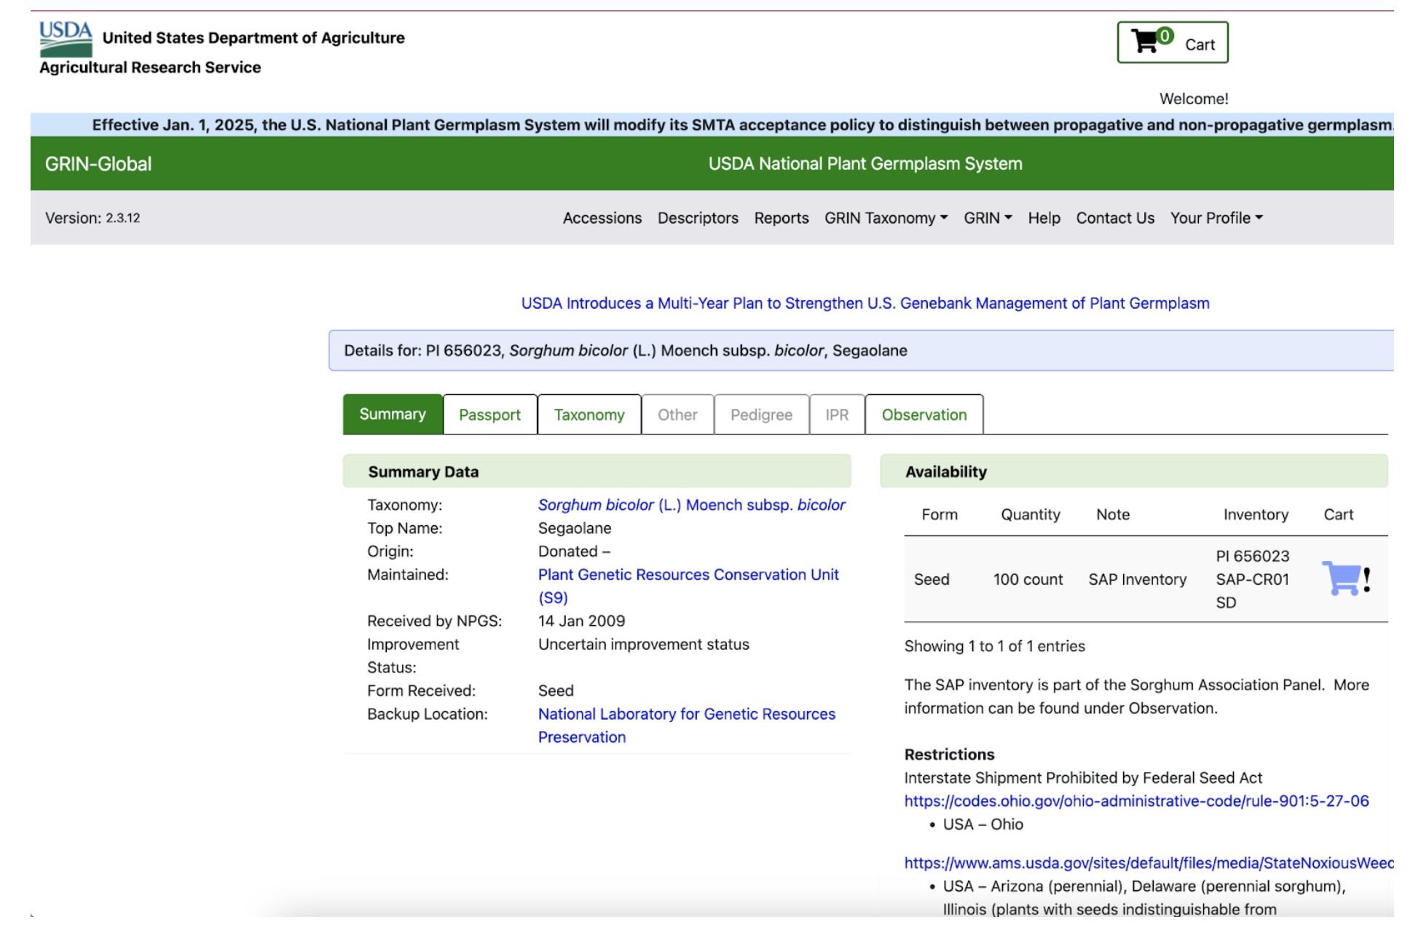Click the GRIN-Global title
This screenshot has height=928, width=1413.
(98, 164)
